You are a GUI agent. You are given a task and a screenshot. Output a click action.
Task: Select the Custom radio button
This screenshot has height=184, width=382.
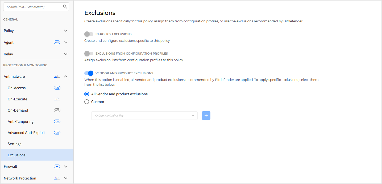(x=86, y=101)
